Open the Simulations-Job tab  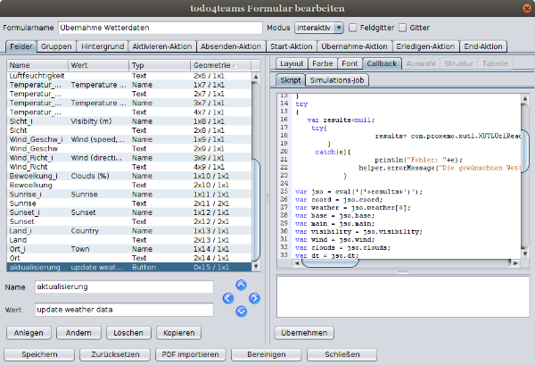click(337, 80)
